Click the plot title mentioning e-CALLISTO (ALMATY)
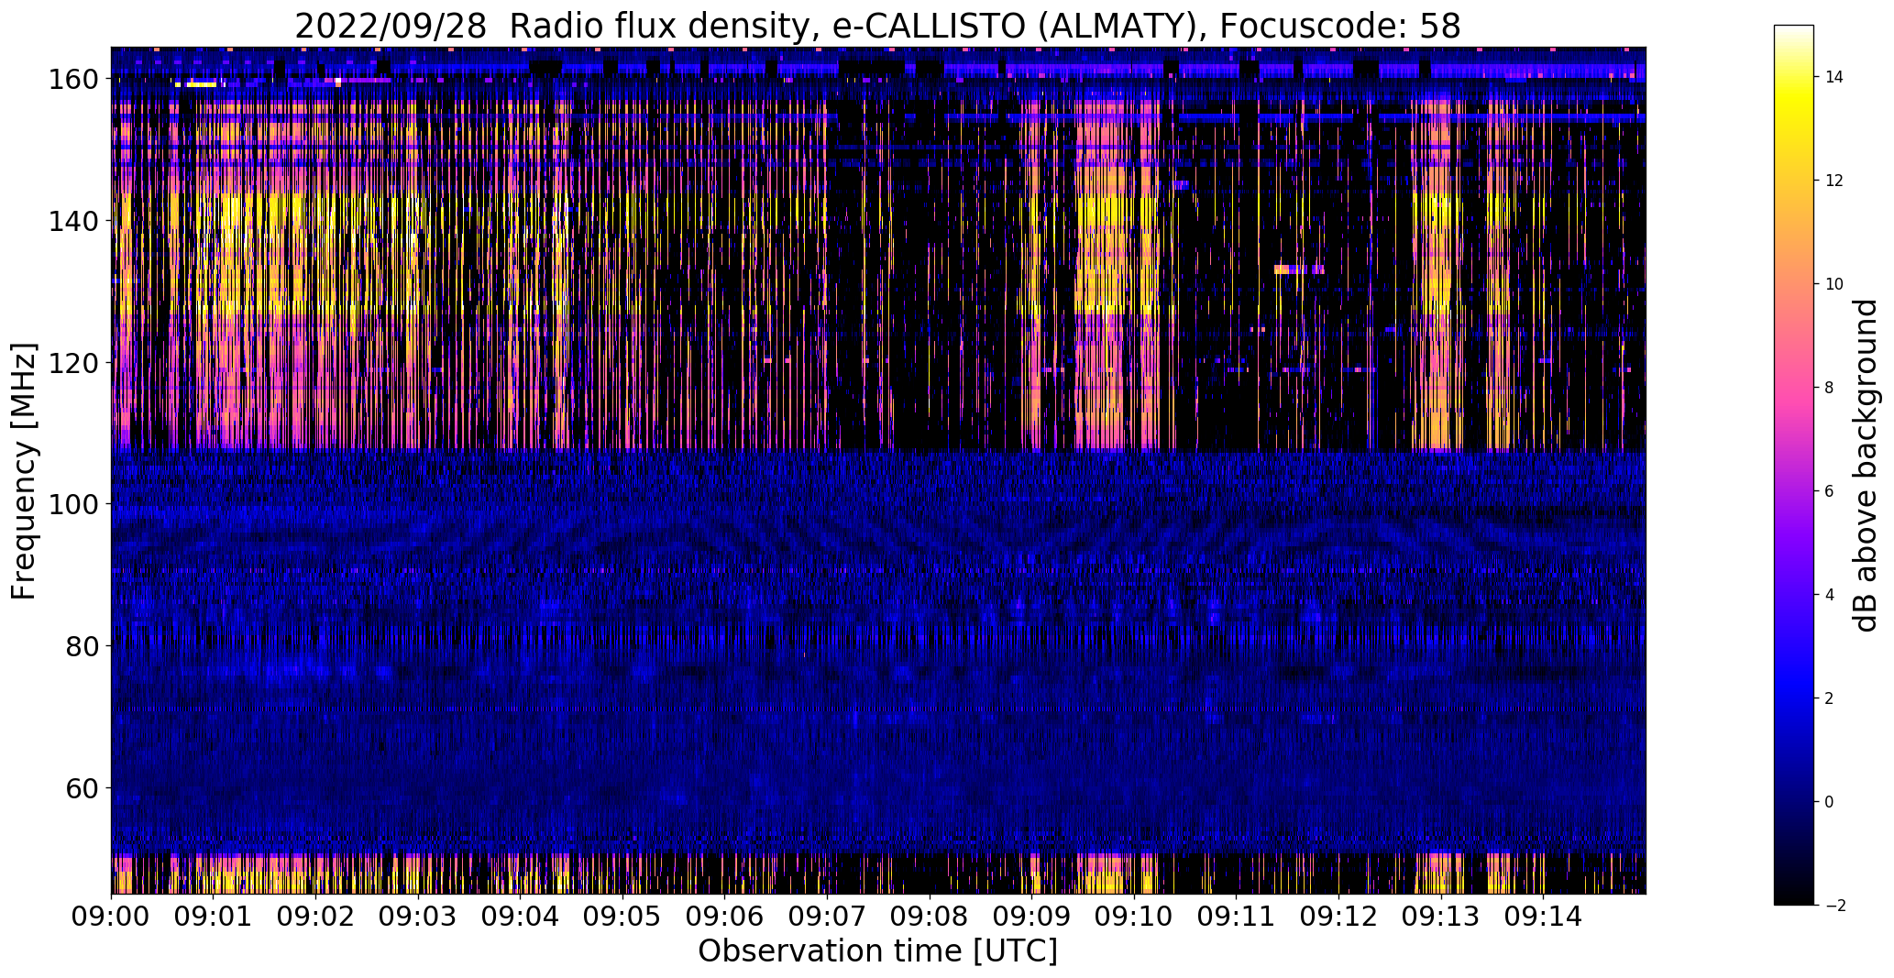Image resolution: width=1894 pixels, height=978 pixels. coord(877,27)
